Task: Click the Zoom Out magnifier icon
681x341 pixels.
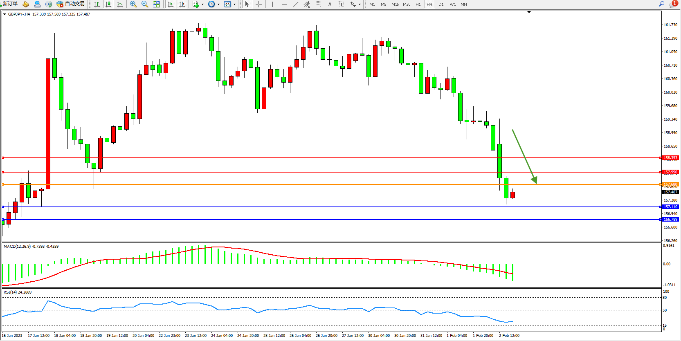Action: coord(145,4)
